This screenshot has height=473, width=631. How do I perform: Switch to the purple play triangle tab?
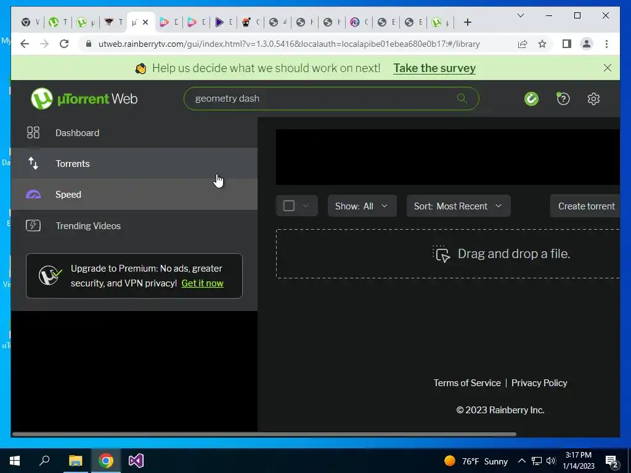click(224, 22)
